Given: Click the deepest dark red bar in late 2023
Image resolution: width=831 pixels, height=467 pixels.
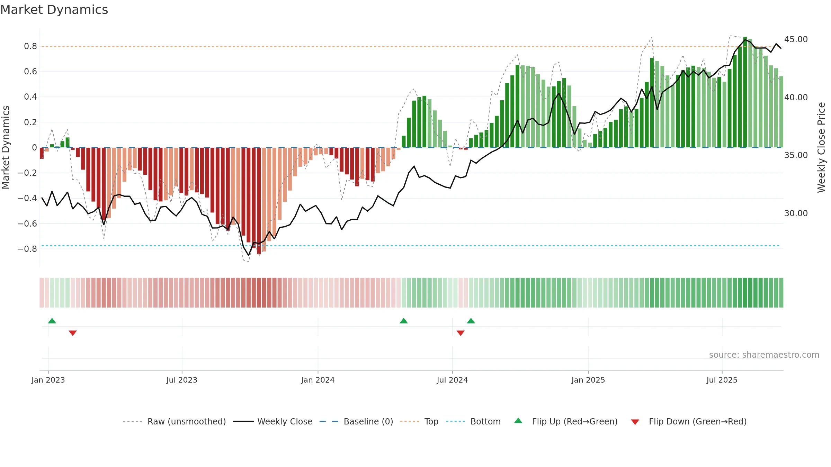Looking at the screenshot, I should tap(259, 201).
